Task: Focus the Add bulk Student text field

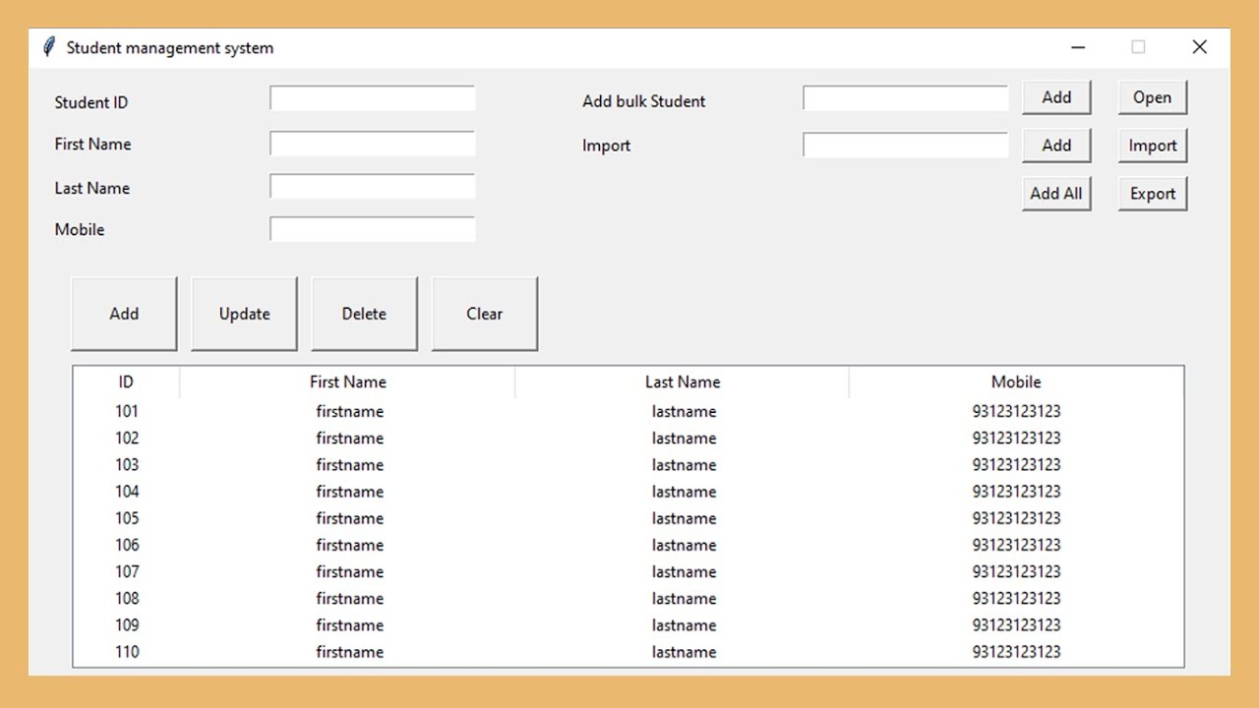Action: click(906, 98)
